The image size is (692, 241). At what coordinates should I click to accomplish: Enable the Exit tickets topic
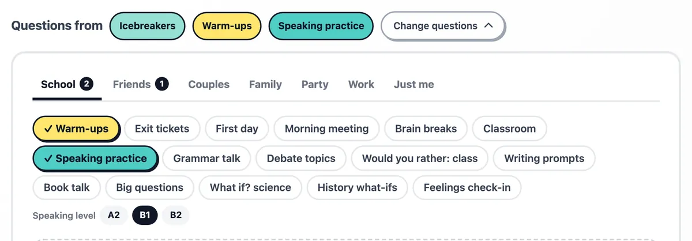point(162,129)
